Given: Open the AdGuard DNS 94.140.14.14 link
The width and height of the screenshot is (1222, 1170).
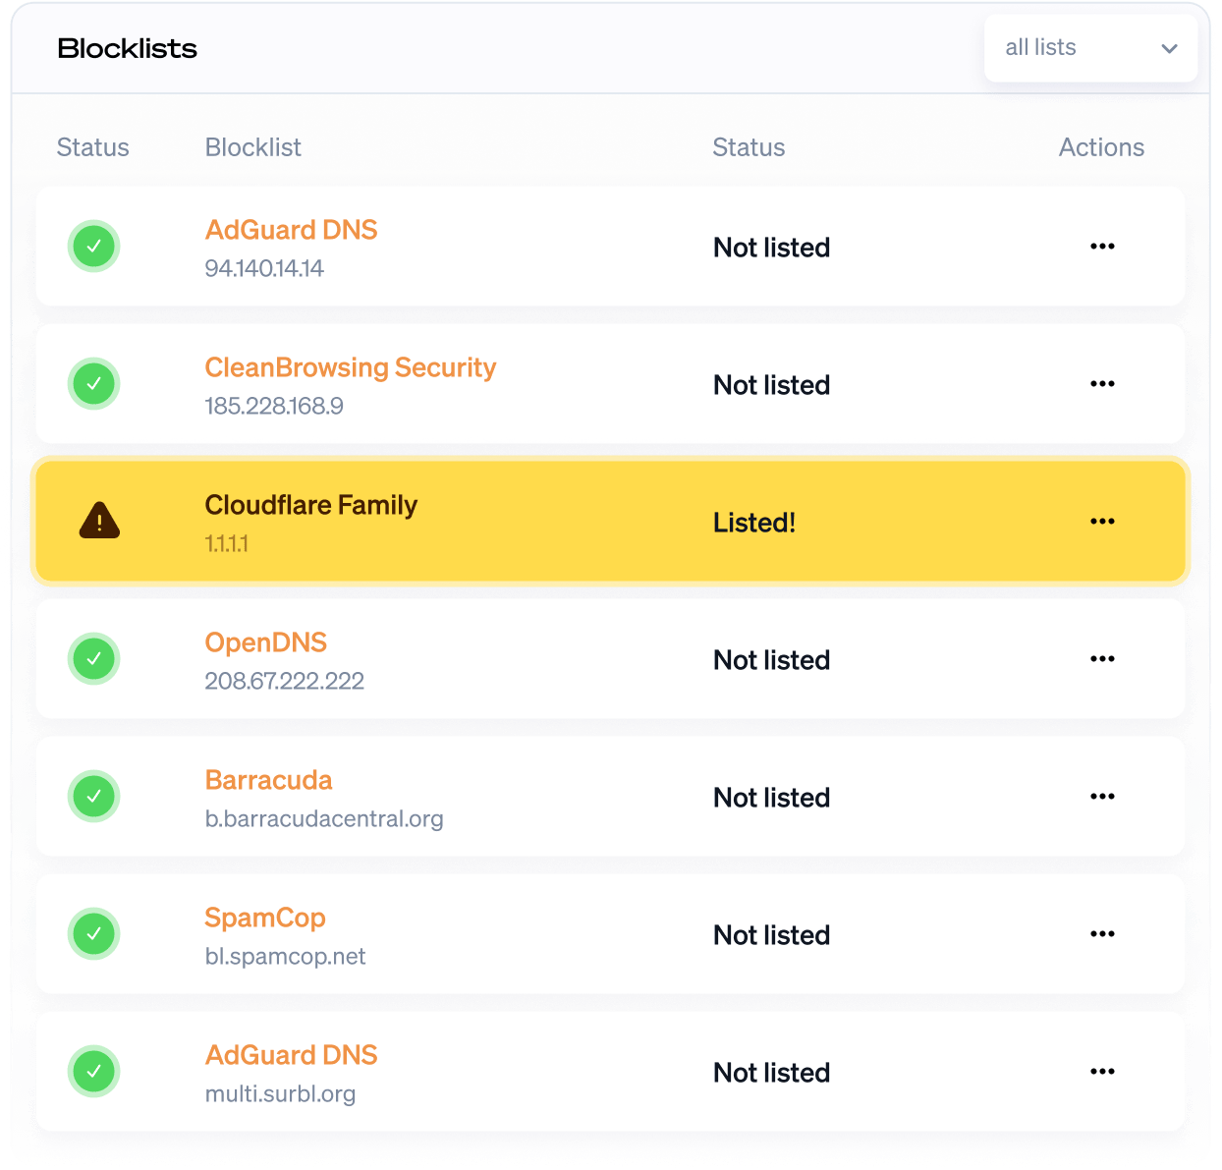Looking at the screenshot, I should click(291, 230).
